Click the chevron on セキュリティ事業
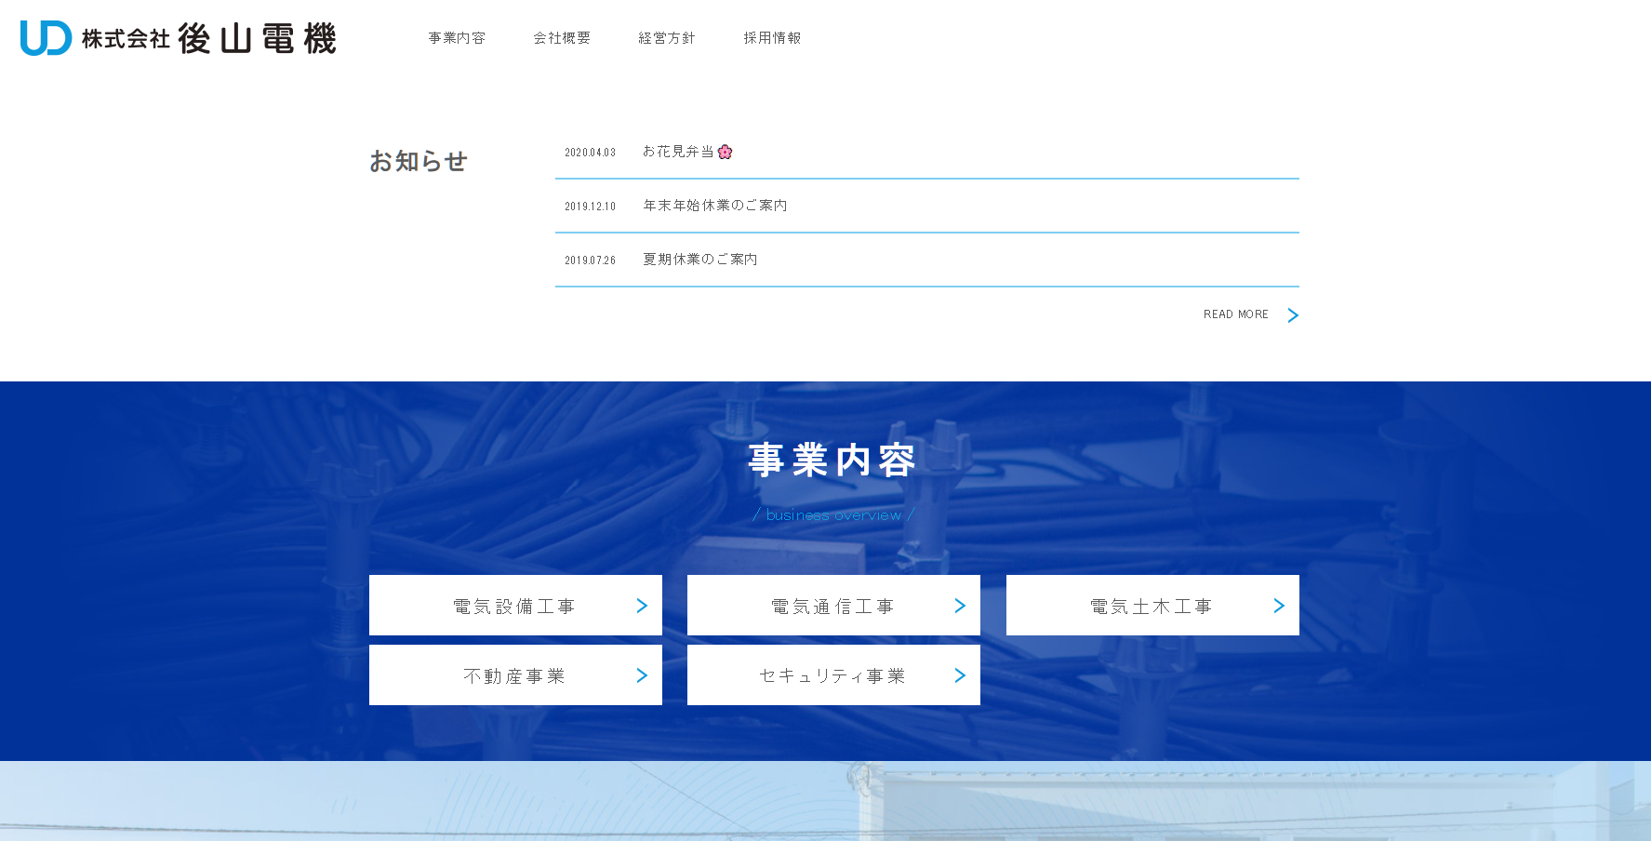 (x=960, y=675)
